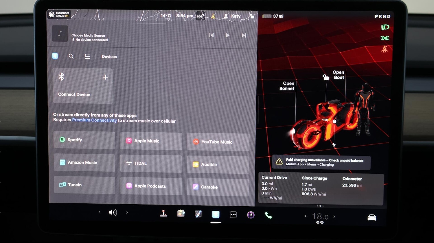Switch to the Devices tab
434x243 pixels.
[109, 56]
